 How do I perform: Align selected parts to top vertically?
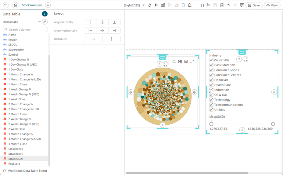pos(90,22)
